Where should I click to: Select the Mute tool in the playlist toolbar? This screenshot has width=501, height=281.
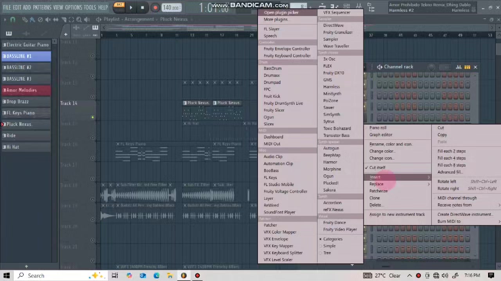pos(48,20)
